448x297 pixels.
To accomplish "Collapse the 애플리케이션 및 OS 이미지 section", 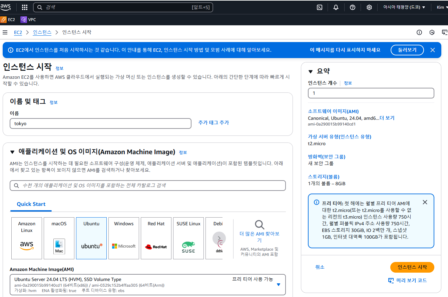I will click(12, 152).
